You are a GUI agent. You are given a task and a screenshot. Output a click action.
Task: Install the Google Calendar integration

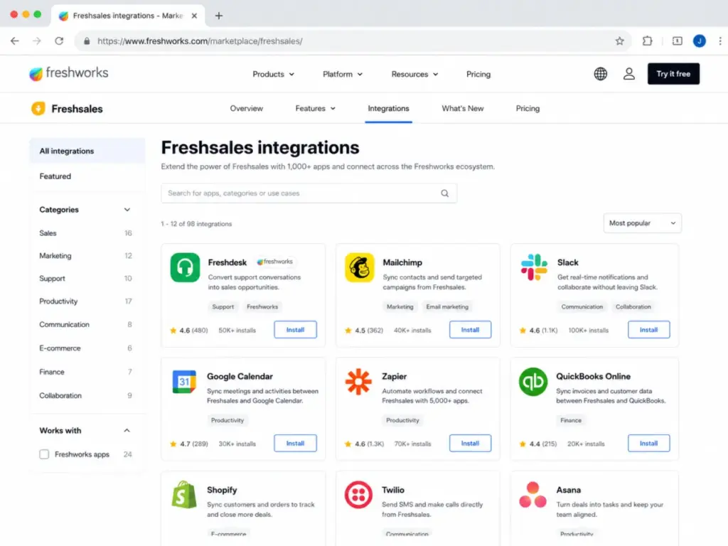click(295, 444)
